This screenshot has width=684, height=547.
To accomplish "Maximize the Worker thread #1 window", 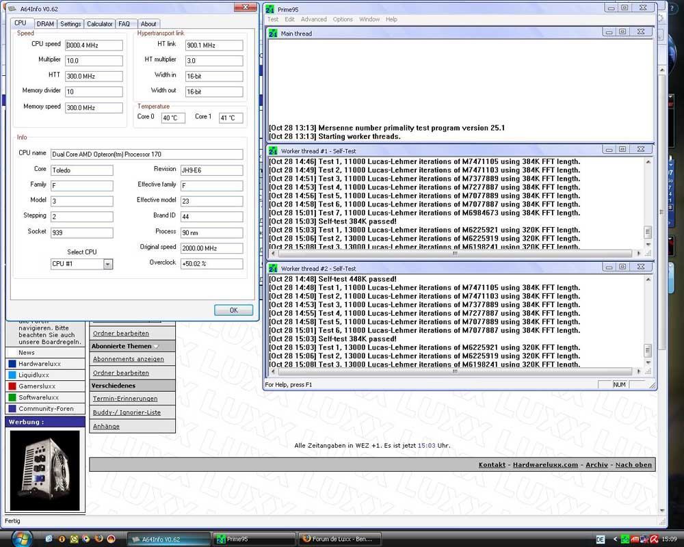I will 622,150.
